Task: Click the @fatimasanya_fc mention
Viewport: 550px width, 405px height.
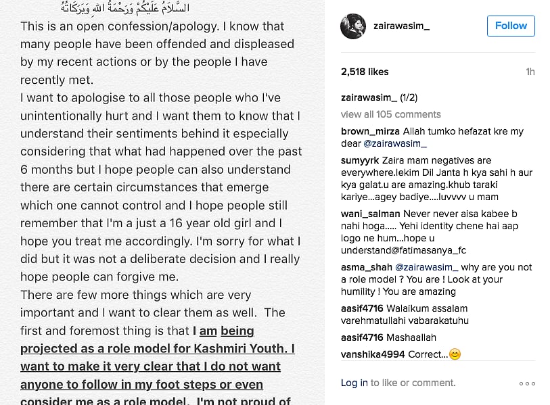Action: pos(425,250)
